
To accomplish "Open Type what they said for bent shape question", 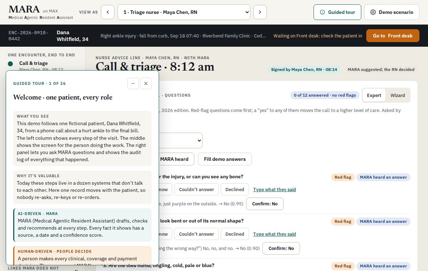I will [x=275, y=234].
